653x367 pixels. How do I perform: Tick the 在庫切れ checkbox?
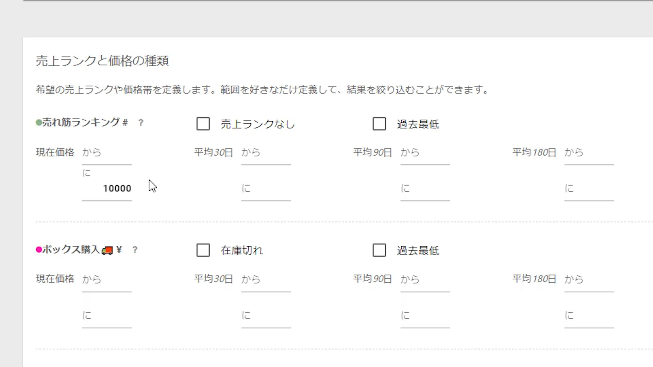pyautogui.click(x=203, y=250)
